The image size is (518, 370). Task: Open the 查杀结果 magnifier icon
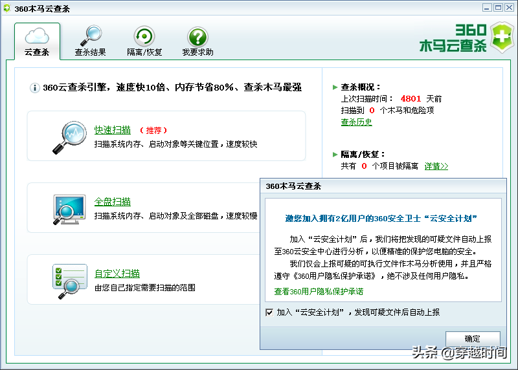(x=90, y=36)
